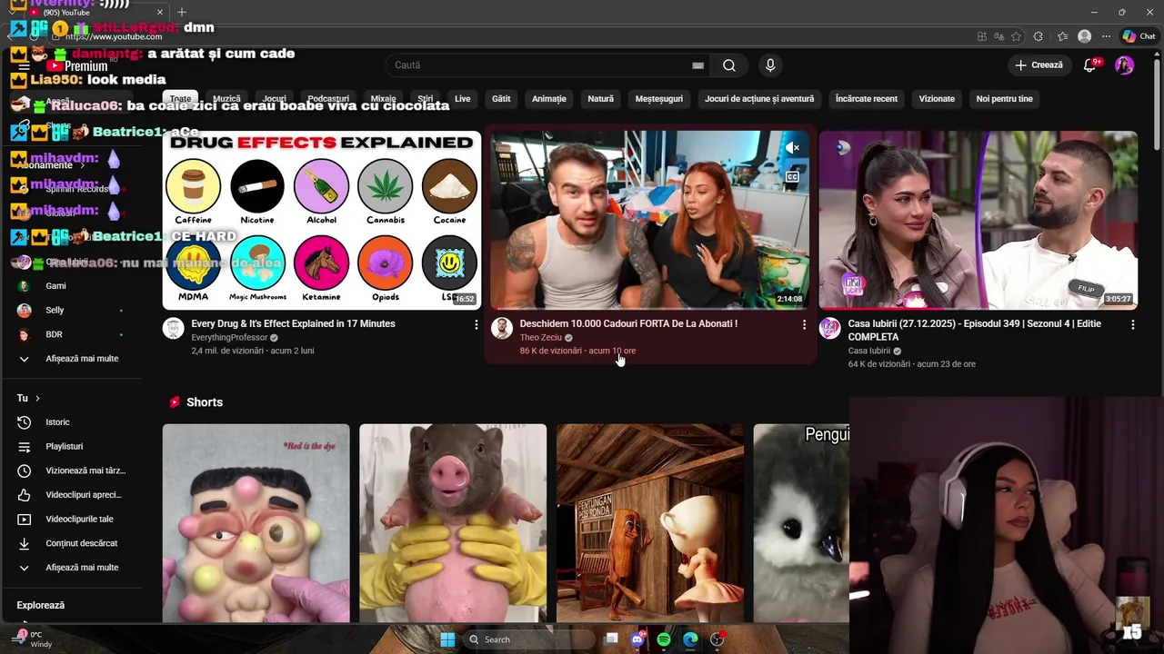Add page to favorites with star icon

click(1016, 36)
